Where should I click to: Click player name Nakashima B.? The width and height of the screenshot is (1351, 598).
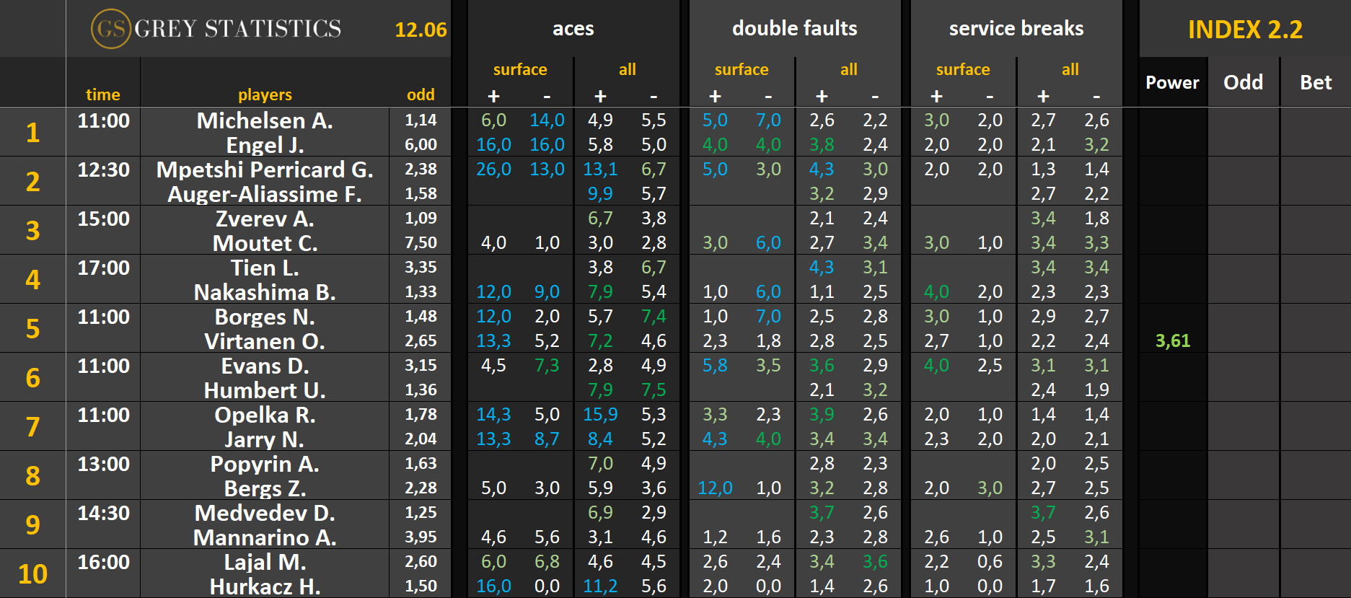265,292
